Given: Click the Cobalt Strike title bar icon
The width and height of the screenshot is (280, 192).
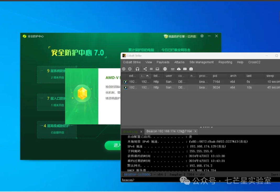Looking at the screenshot, I should point(124,56).
